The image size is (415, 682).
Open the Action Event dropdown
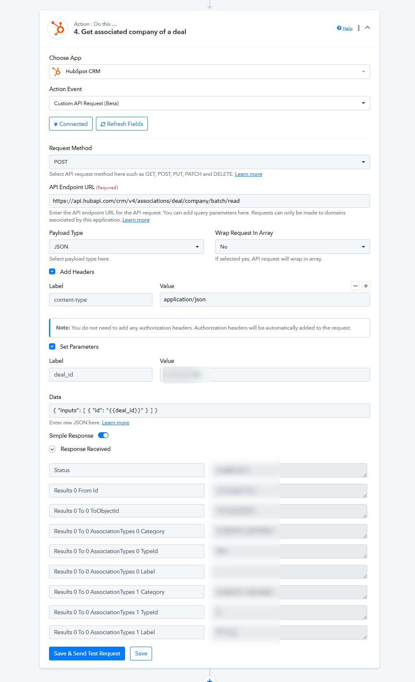pos(209,103)
